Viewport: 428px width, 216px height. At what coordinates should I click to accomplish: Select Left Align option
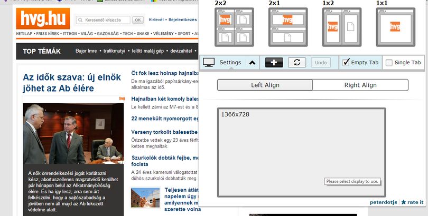[265, 85]
